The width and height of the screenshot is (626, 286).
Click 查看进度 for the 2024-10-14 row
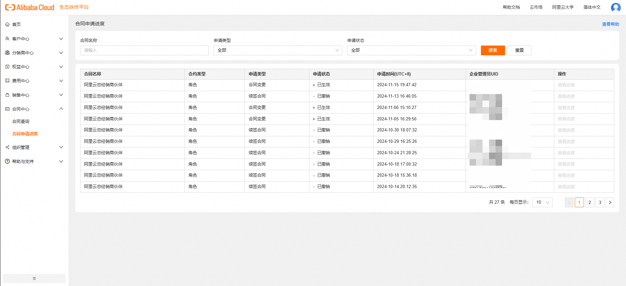point(566,187)
